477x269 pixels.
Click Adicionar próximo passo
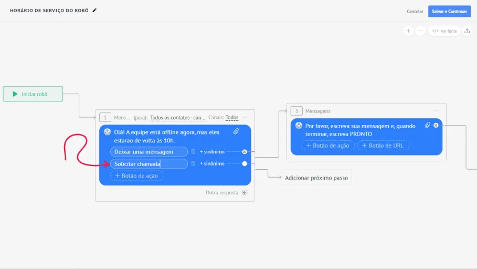(x=316, y=178)
